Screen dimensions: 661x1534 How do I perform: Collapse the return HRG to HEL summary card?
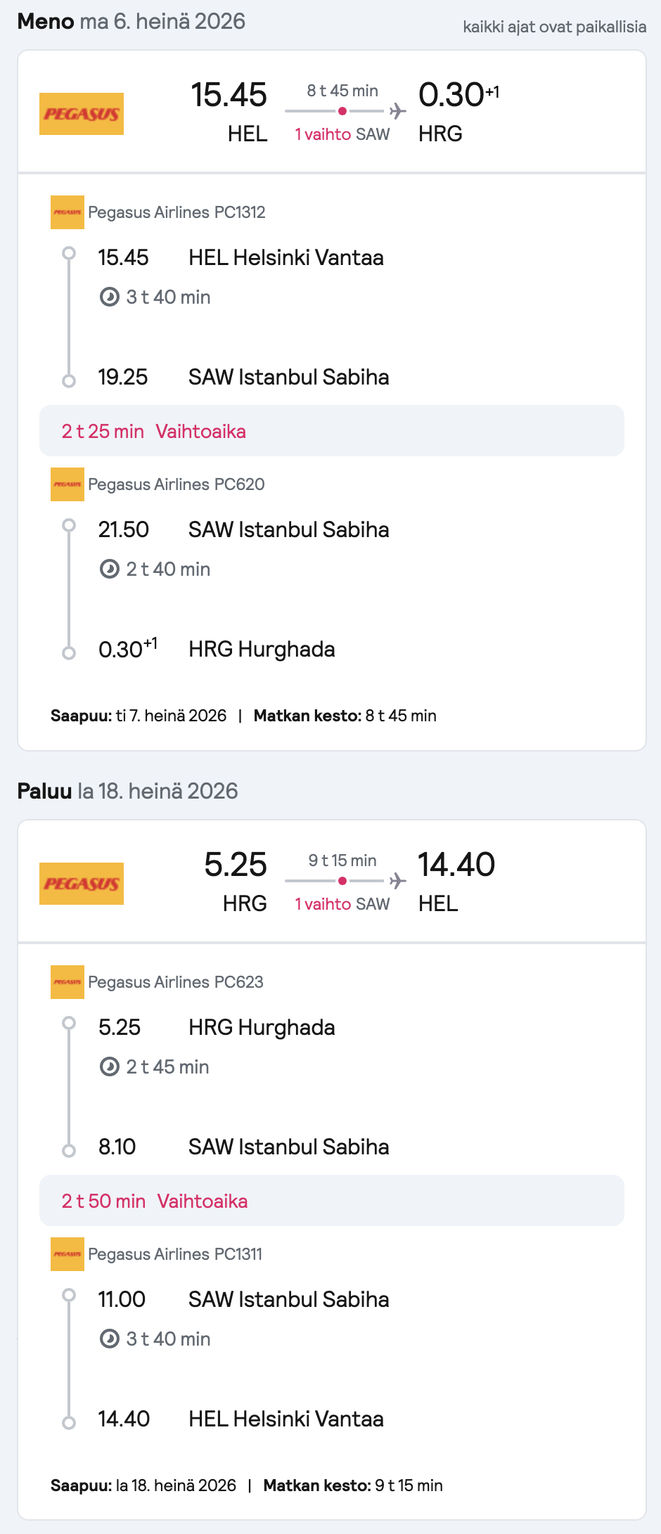click(332, 882)
